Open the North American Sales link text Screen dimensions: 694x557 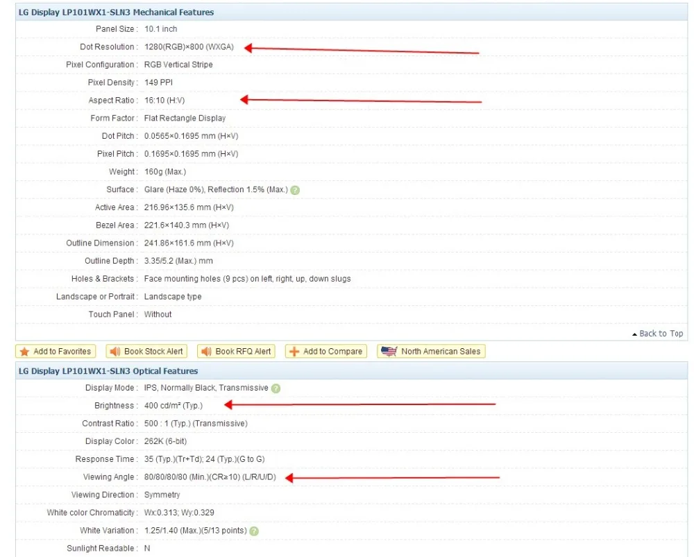click(x=441, y=351)
